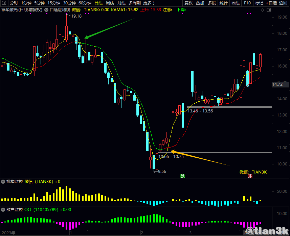Click the 19.18 high price label
This screenshot has width=290, height=236.
coord(76,16)
